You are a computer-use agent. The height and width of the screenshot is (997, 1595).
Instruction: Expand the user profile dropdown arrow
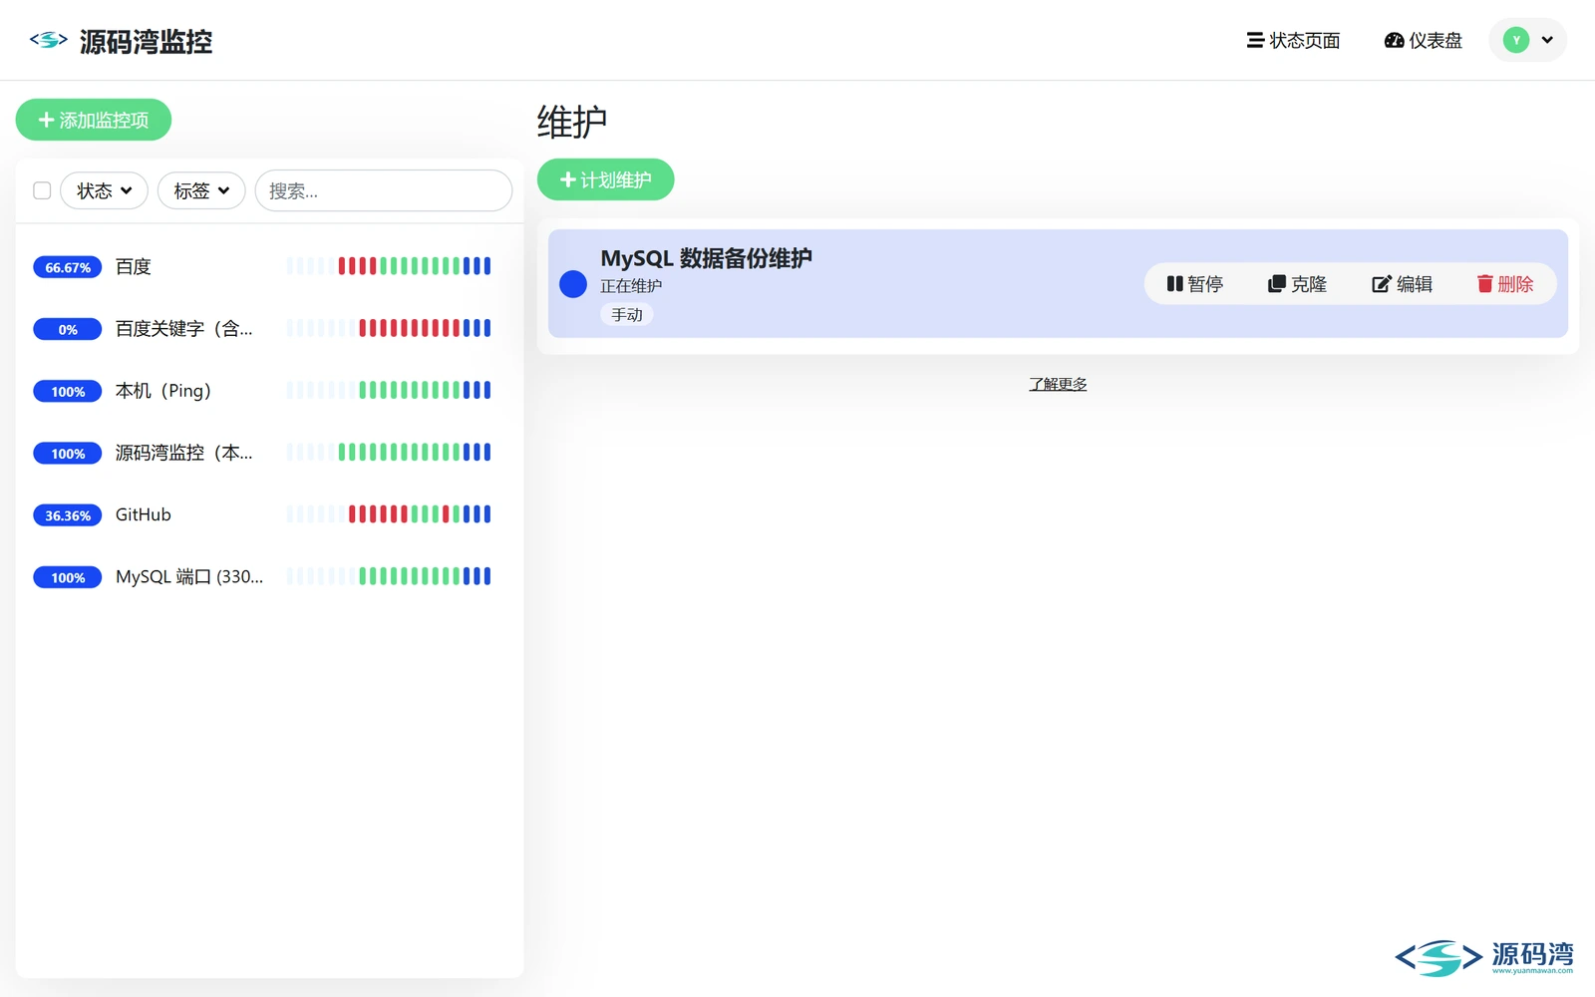point(1547,40)
